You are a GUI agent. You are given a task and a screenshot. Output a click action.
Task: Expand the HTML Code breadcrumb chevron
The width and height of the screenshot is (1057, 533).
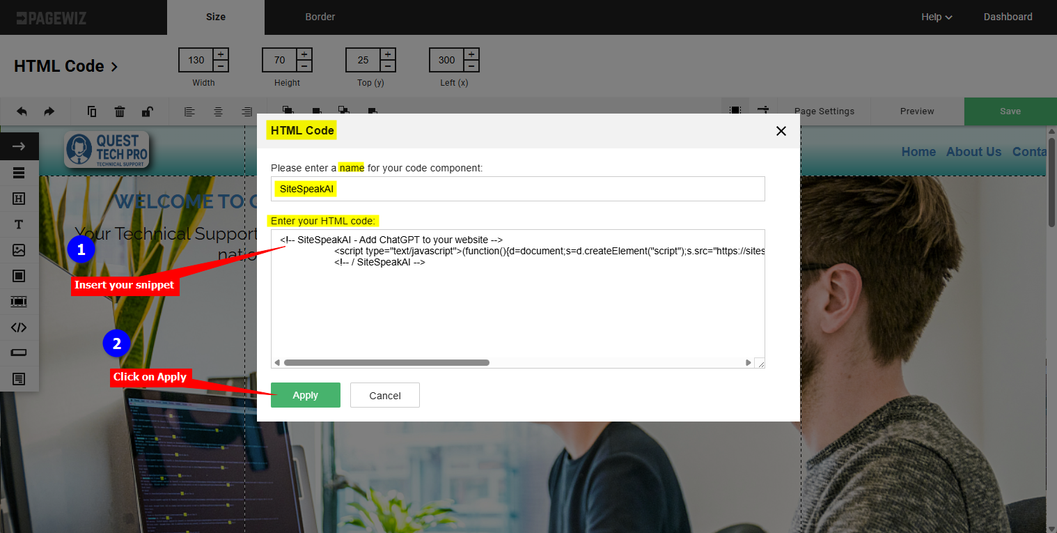tap(115, 67)
